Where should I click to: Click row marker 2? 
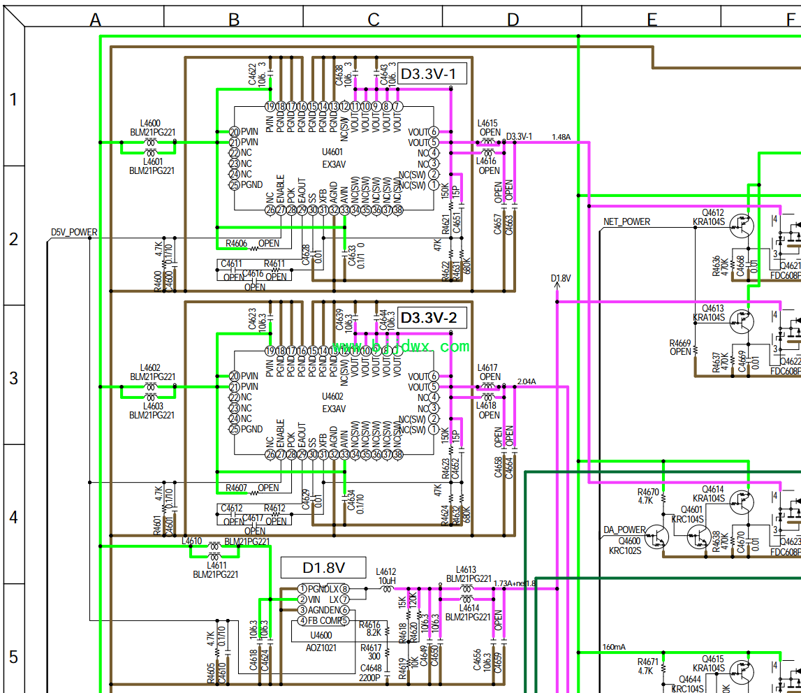(14, 239)
